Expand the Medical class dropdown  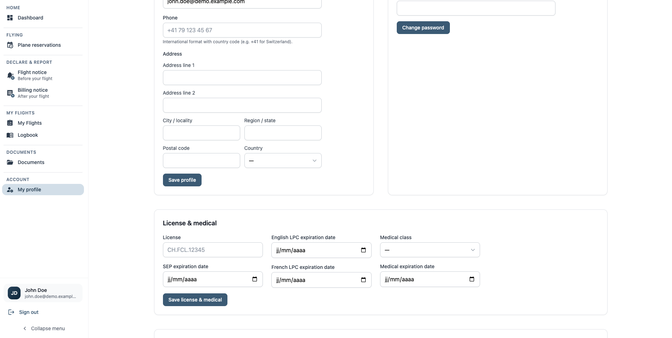[x=430, y=250]
